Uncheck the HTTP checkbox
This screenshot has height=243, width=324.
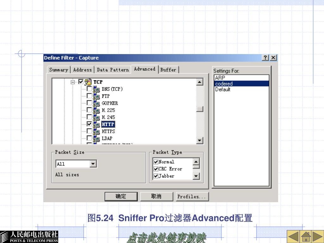pyautogui.click(x=89, y=124)
